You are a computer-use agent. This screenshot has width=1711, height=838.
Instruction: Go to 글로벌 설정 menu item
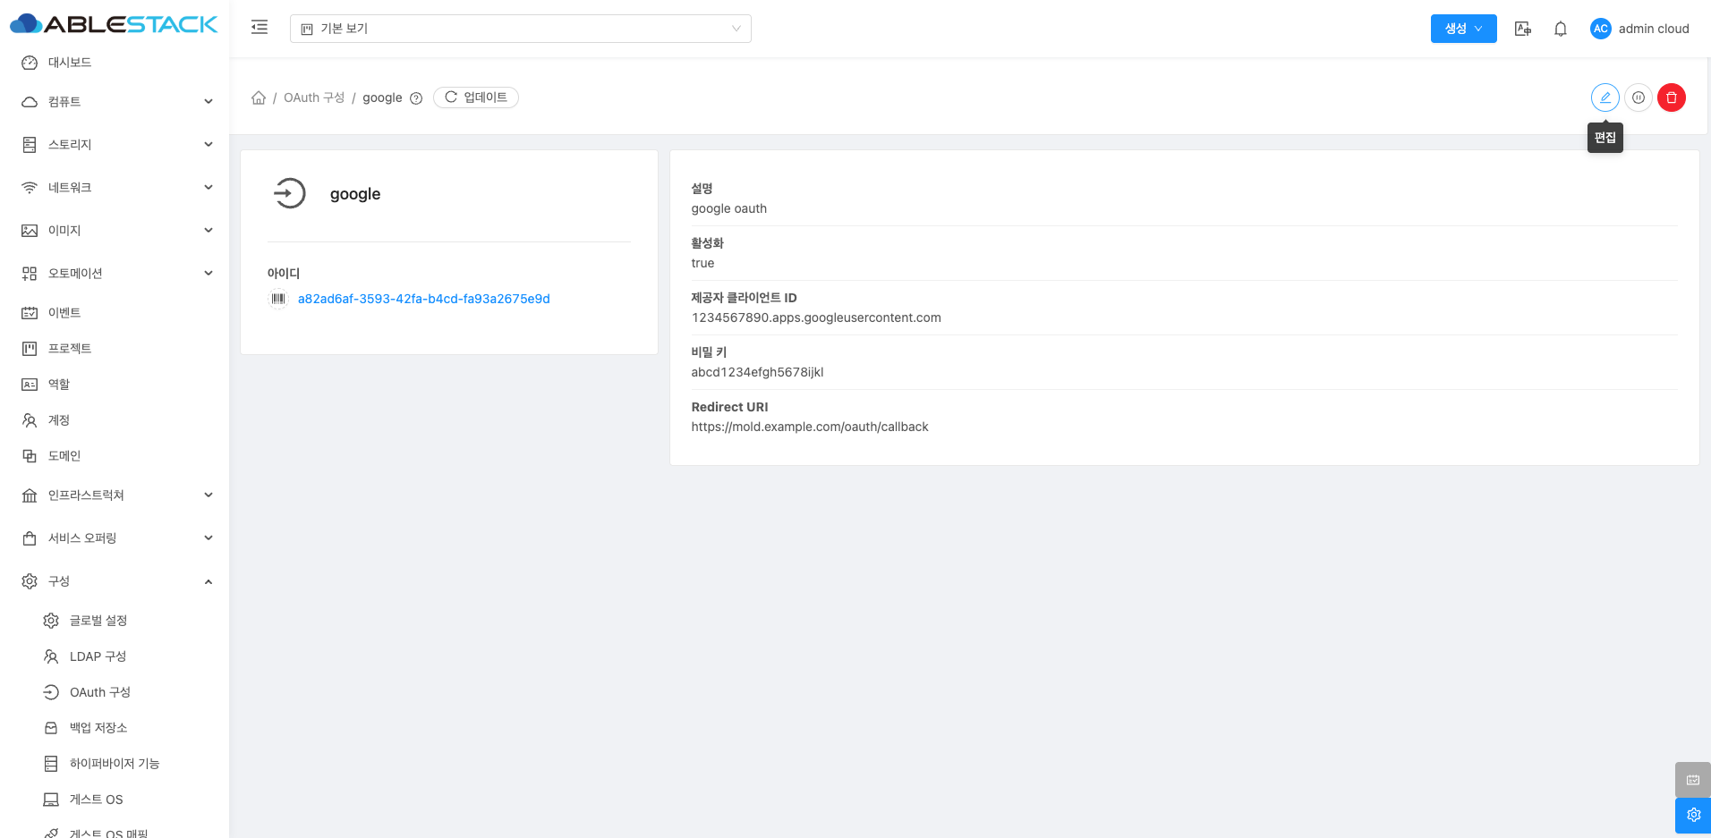98,621
